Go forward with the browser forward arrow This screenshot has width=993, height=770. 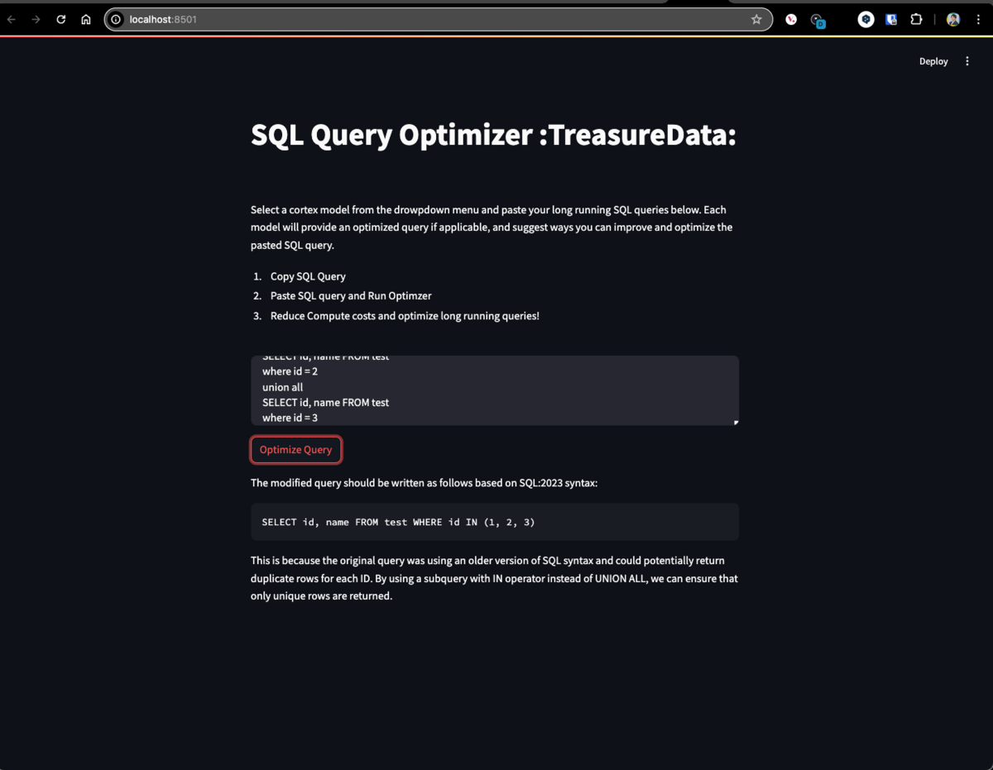[x=36, y=19]
